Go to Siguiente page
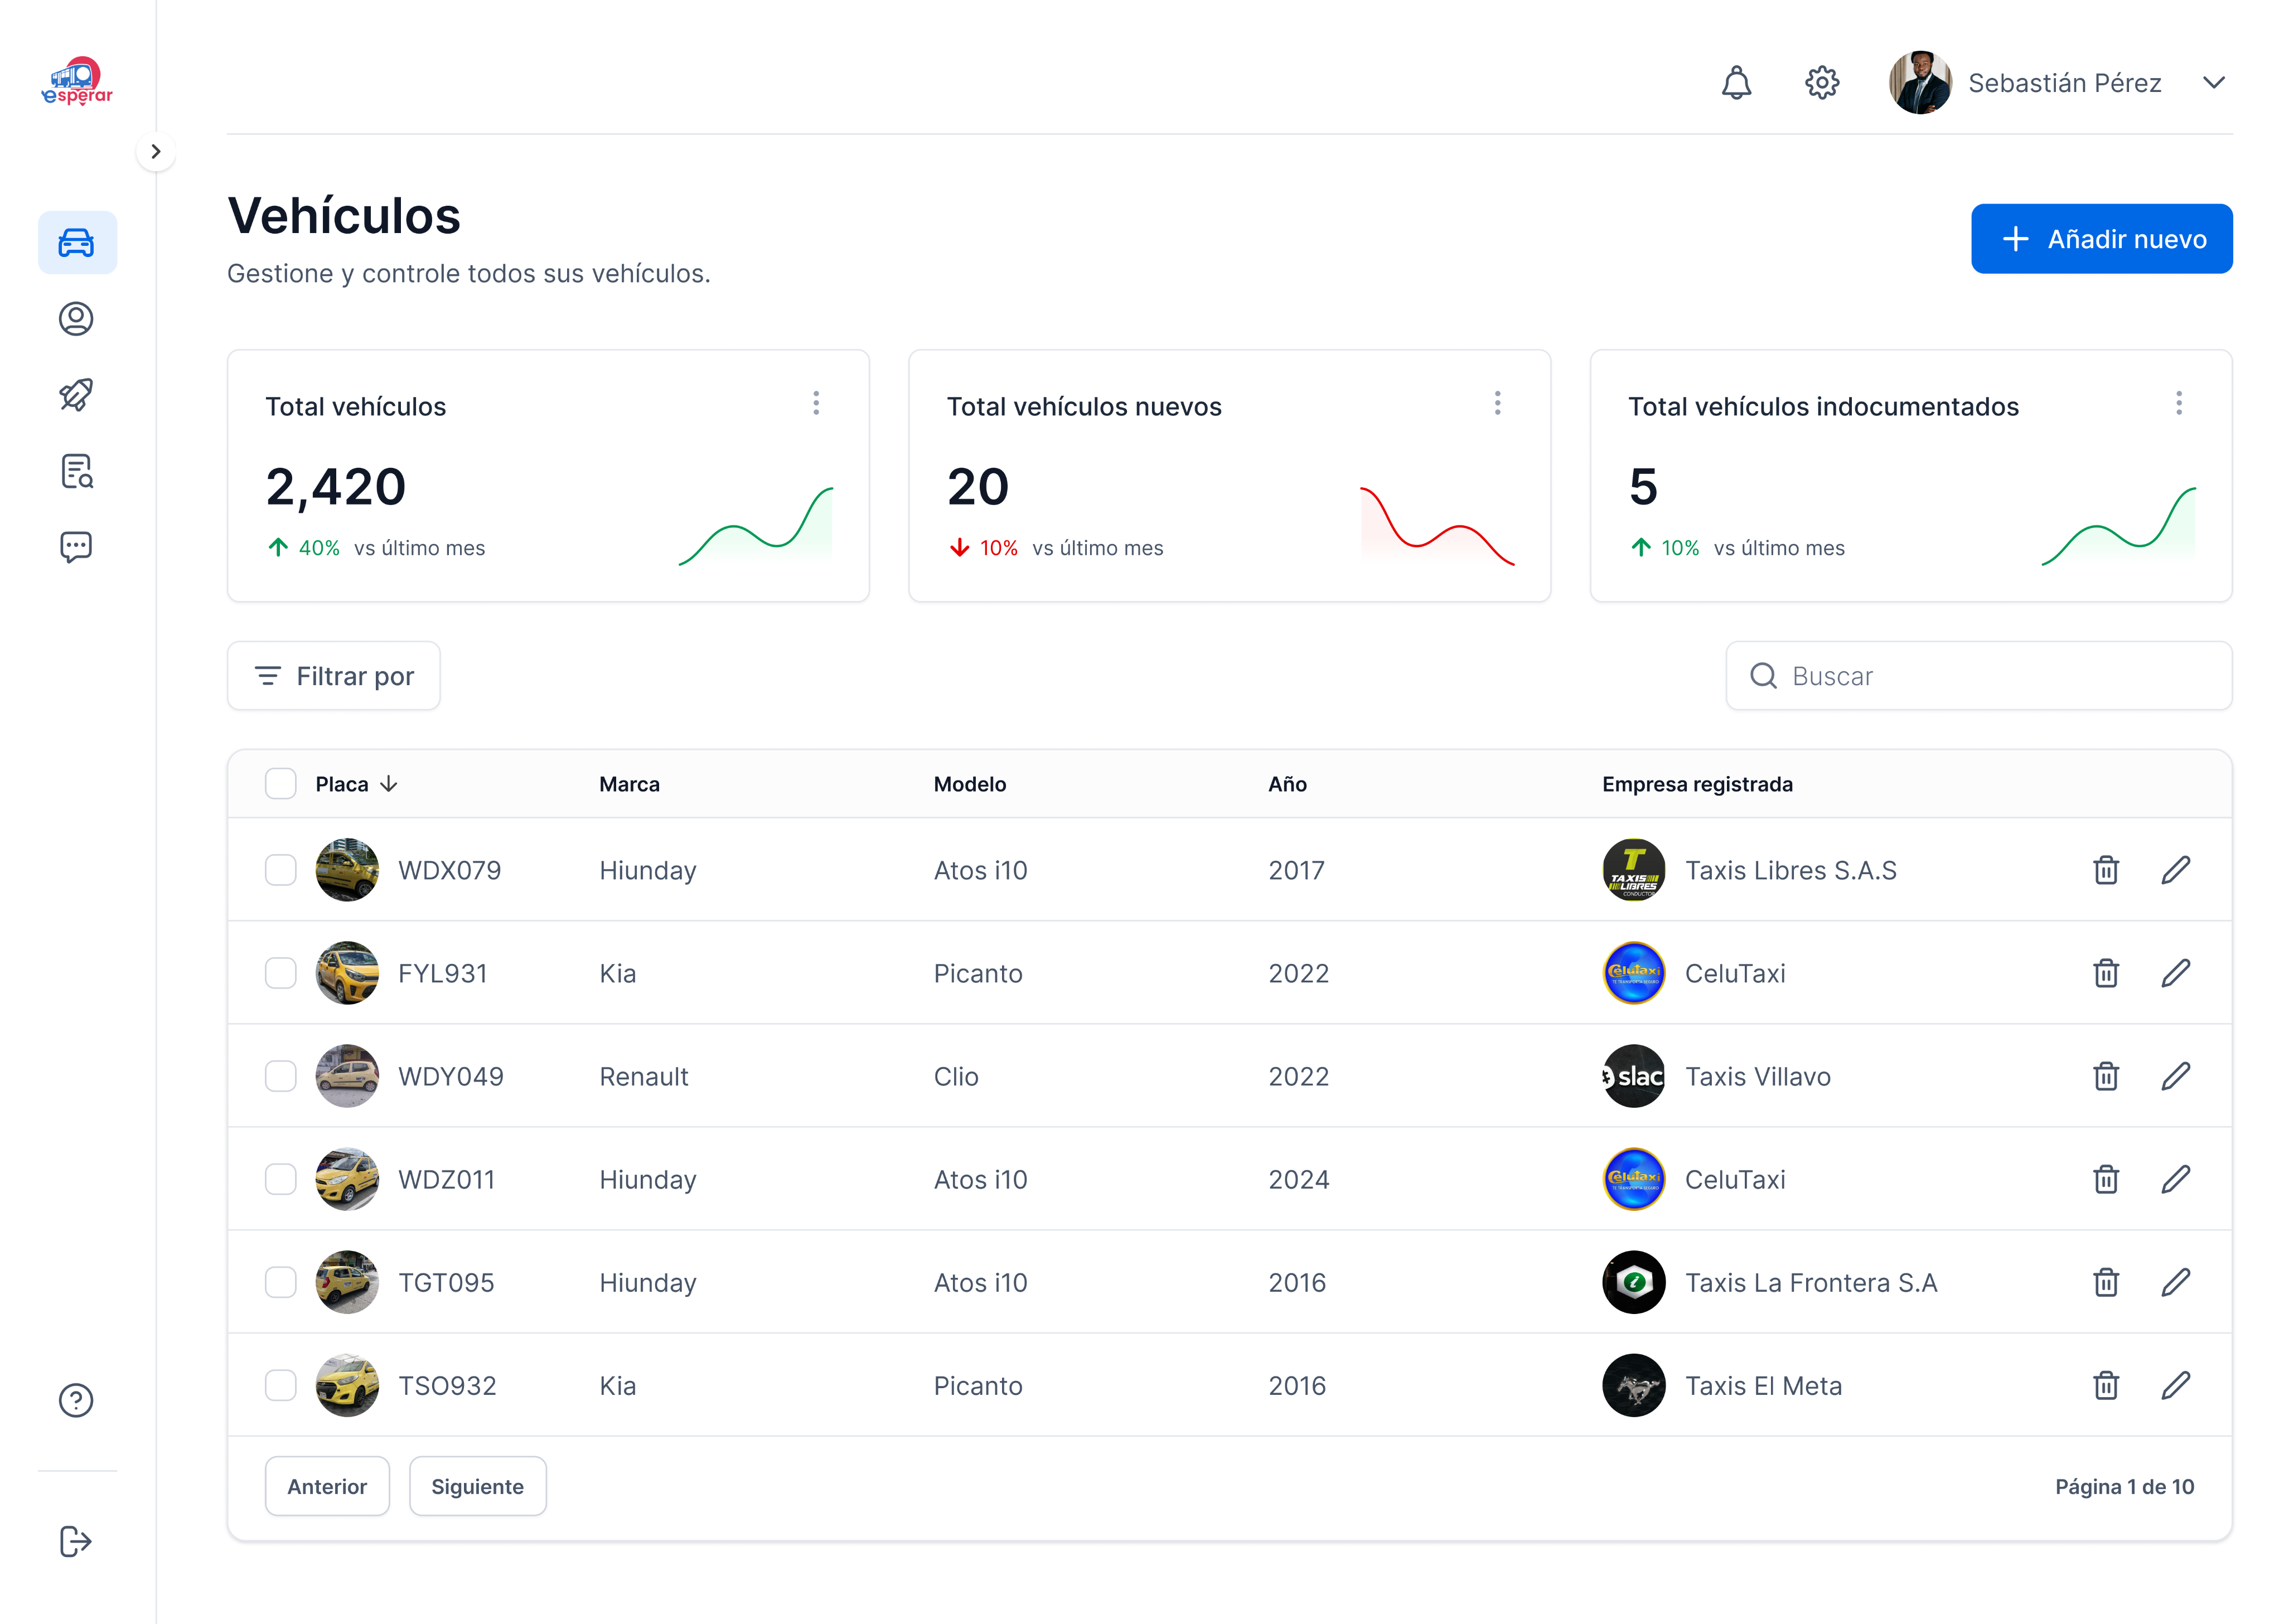The height and width of the screenshot is (1624, 2284). [x=477, y=1486]
